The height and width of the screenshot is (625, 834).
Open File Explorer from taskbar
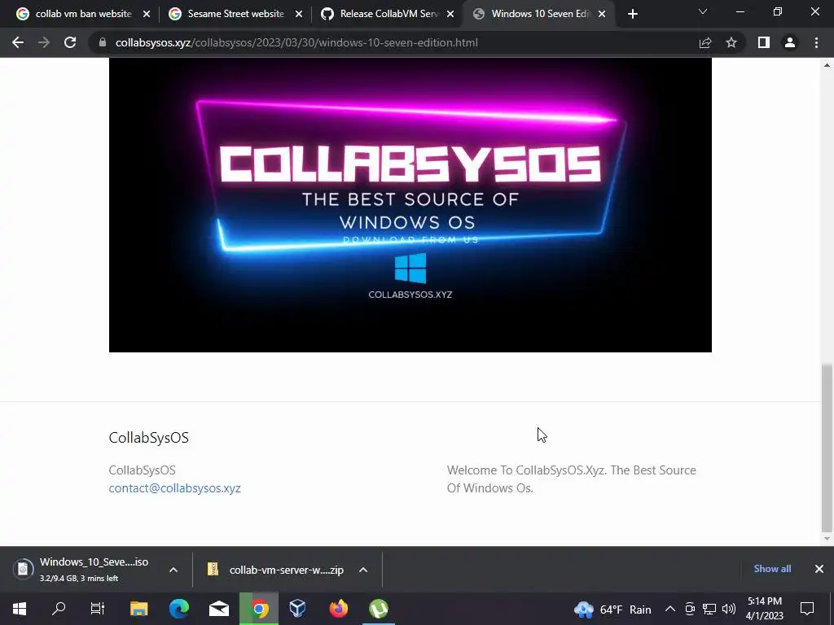(x=138, y=609)
